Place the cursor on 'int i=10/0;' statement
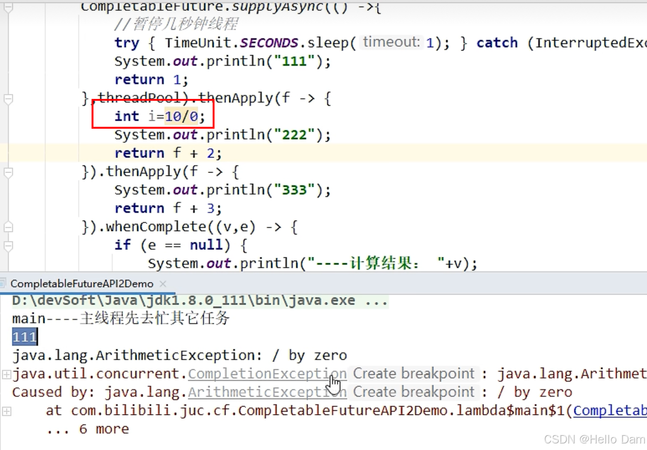Screen dimensions: 647x450 [160, 117]
